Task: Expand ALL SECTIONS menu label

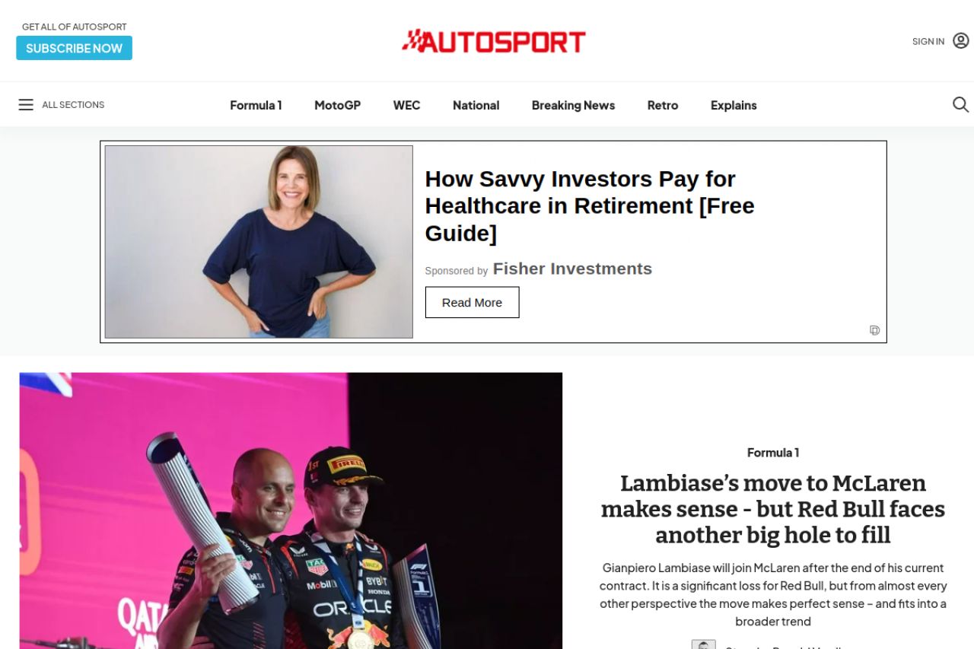Action: [73, 105]
